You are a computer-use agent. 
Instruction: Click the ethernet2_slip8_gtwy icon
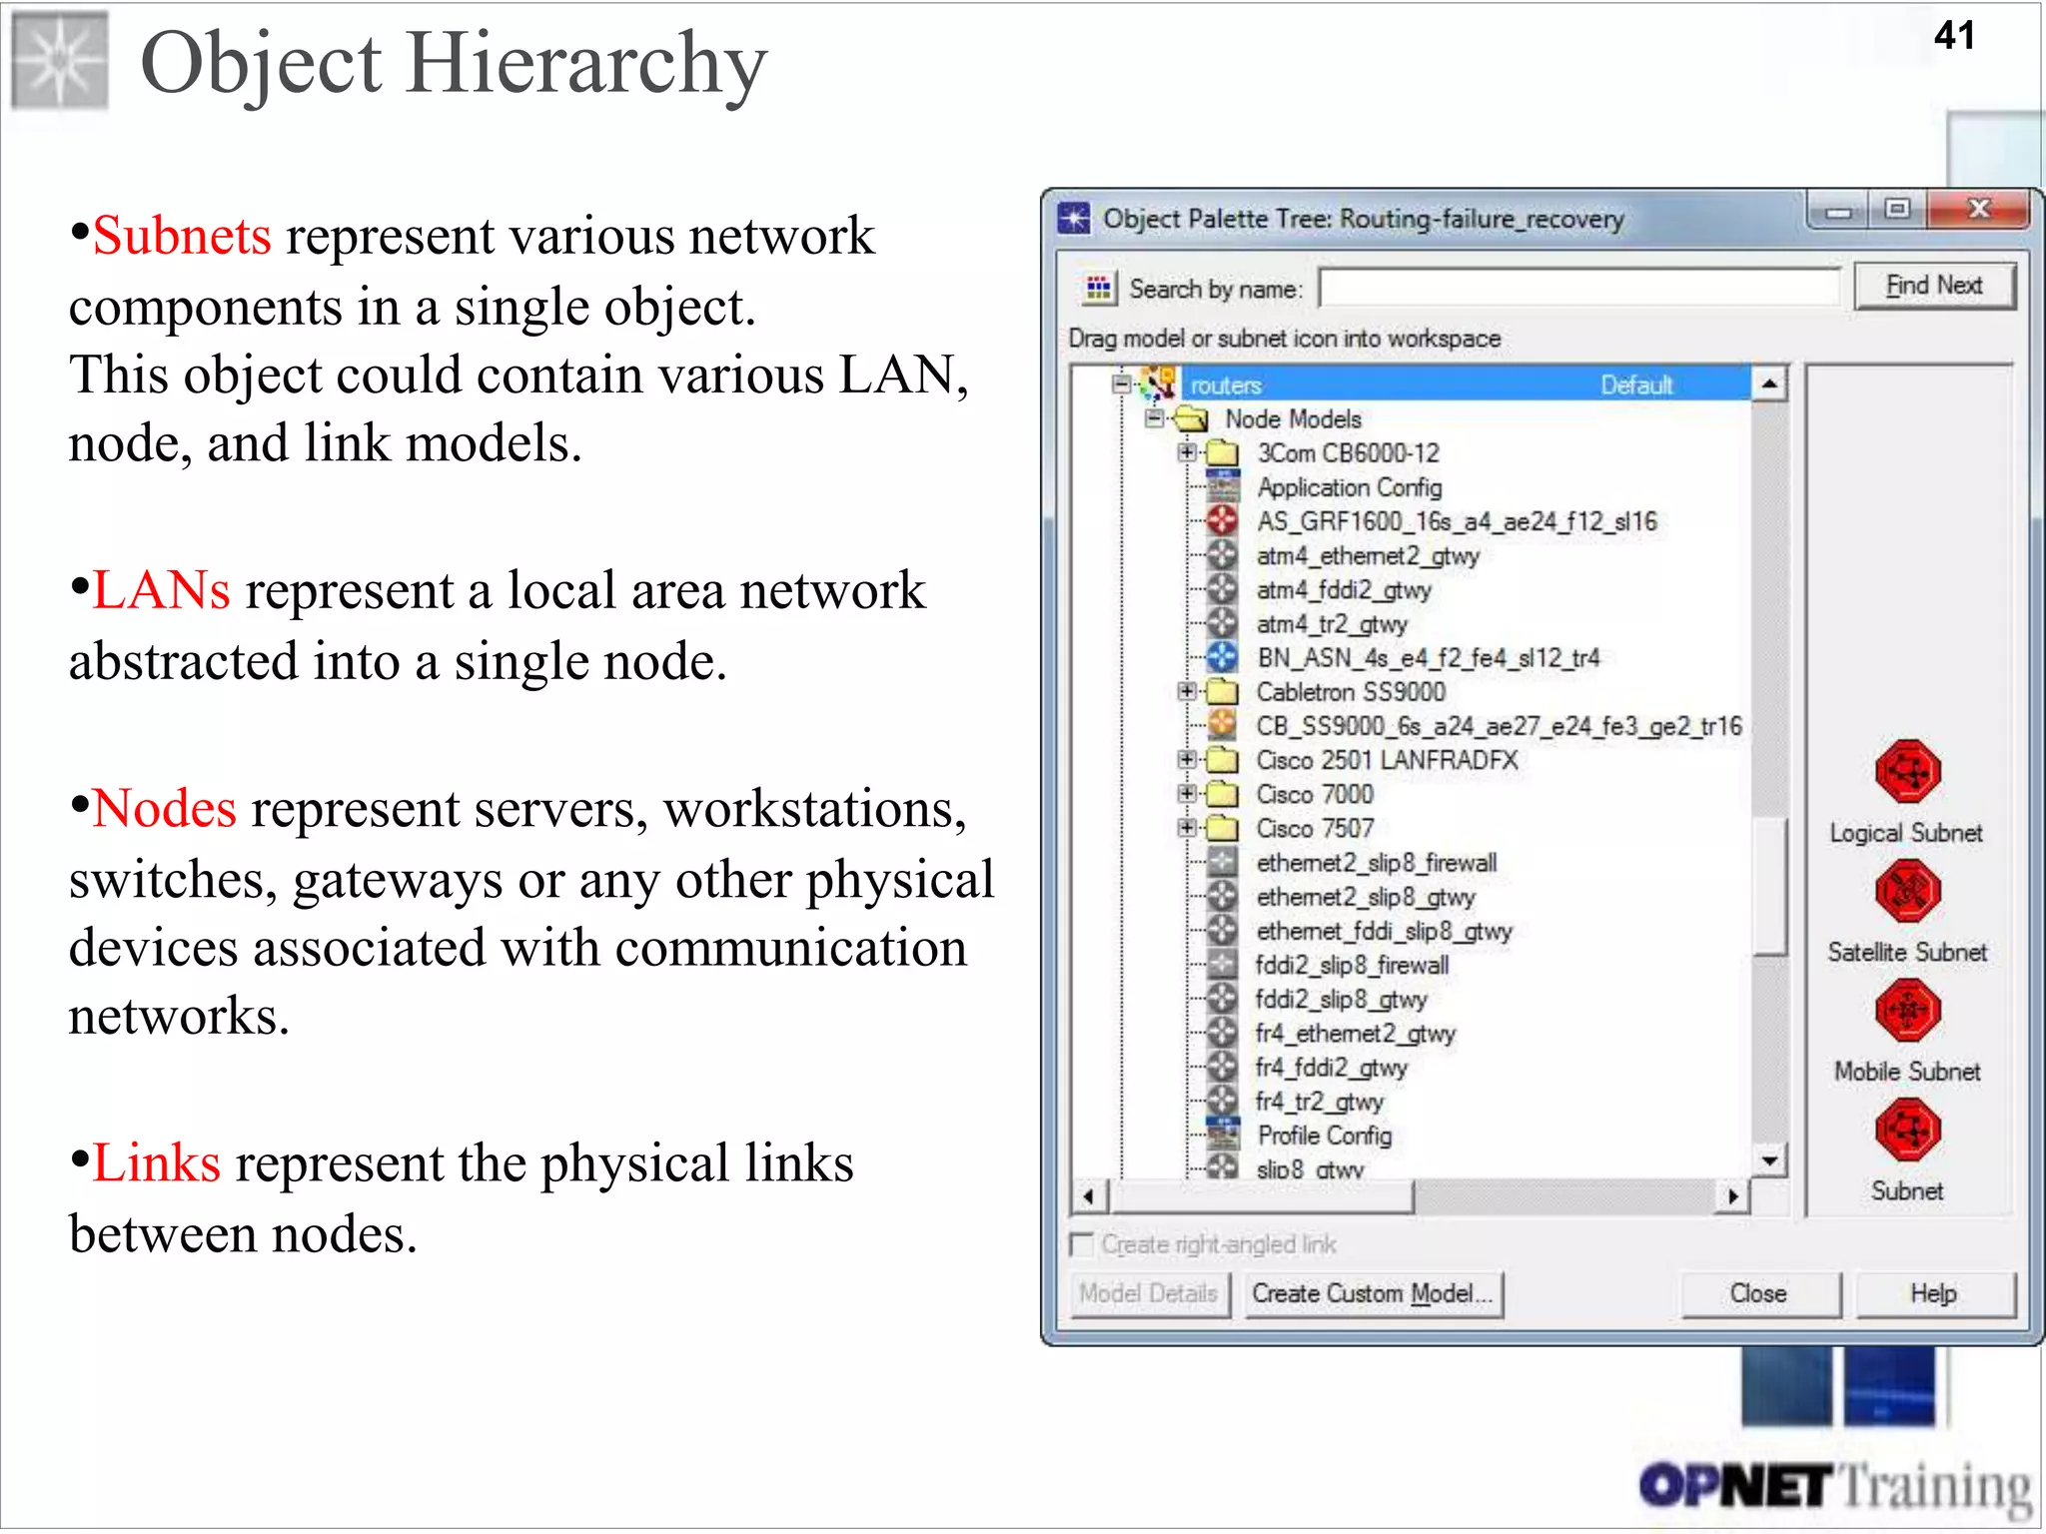click(1223, 896)
